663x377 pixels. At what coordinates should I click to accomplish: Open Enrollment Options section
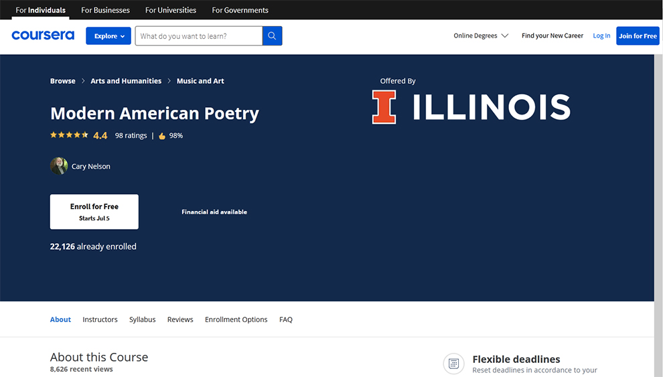tap(236, 319)
